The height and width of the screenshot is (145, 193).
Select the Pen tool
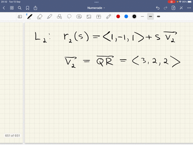(29, 17)
